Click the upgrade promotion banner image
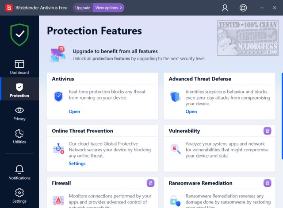283x208 pixels. [x=58, y=54]
